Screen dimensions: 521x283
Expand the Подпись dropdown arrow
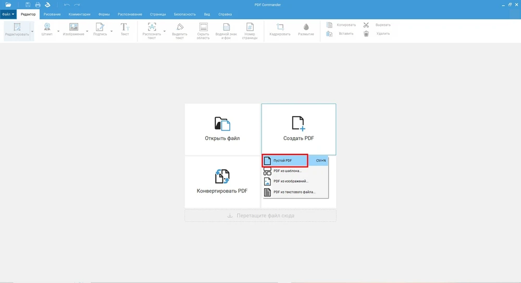[x=111, y=31]
